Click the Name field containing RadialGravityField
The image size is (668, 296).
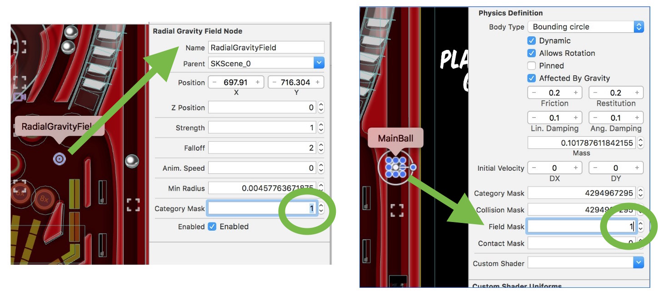(x=266, y=47)
